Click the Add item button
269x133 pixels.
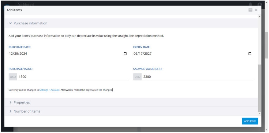pyautogui.click(x=250, y=121)
